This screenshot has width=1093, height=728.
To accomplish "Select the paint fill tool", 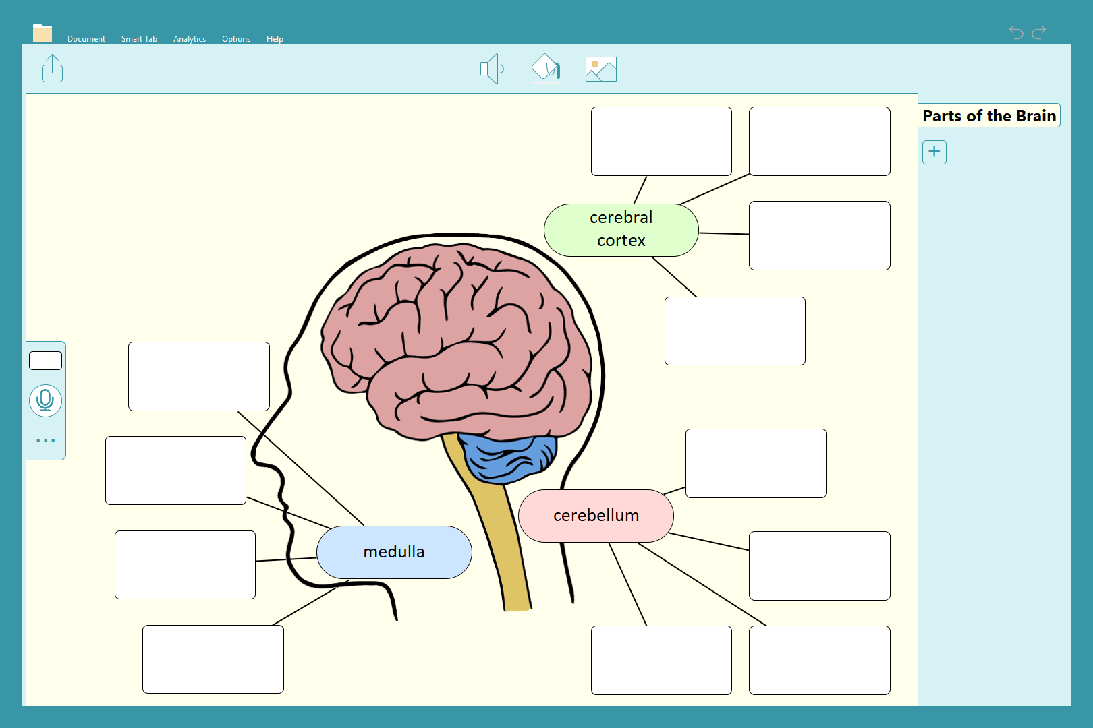I will (x=546, y=68).
